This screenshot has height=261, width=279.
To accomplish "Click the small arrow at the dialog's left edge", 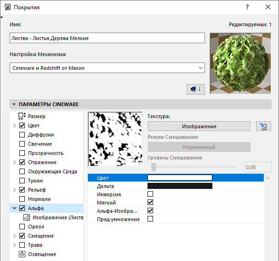I will (1, 17).
